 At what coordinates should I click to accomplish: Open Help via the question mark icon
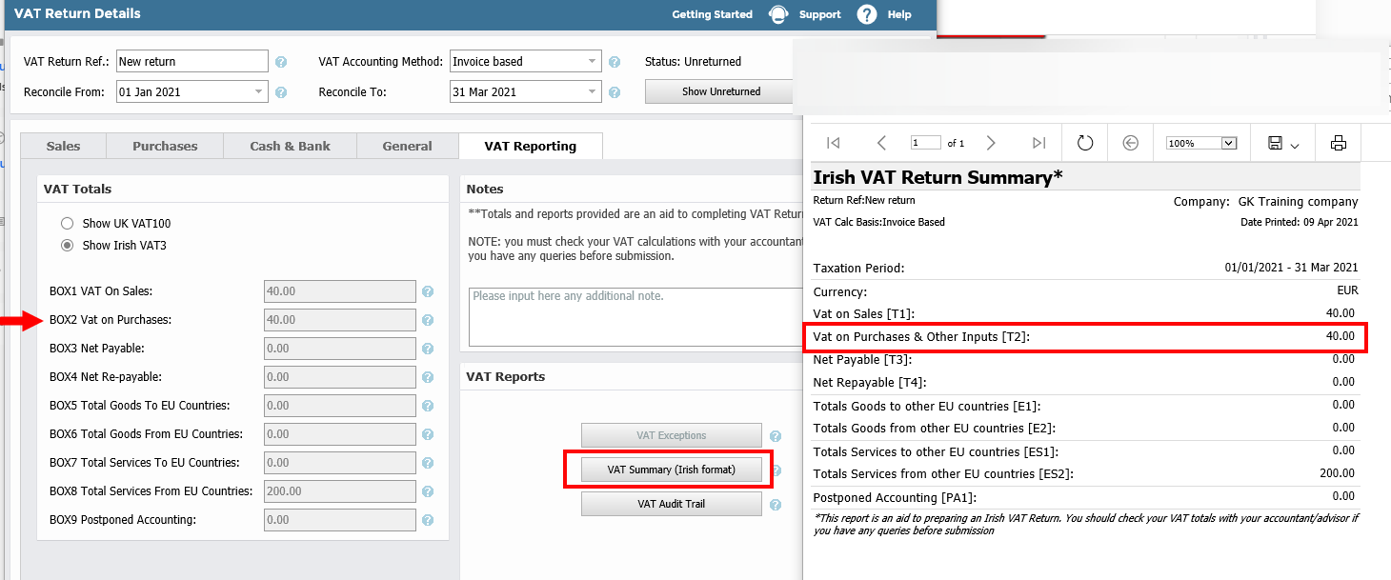[865, 14]
